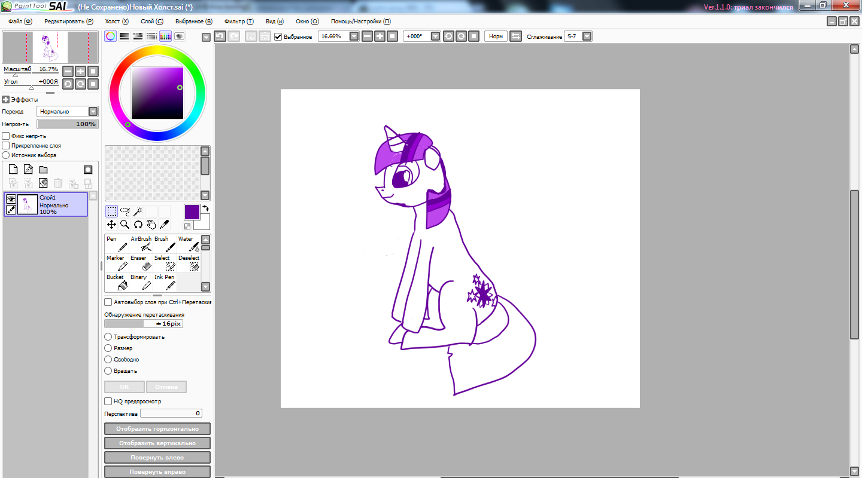The width and height of the screenshot is (862, 478).
Task: Select the Brush tool
Action: point(165,244)
